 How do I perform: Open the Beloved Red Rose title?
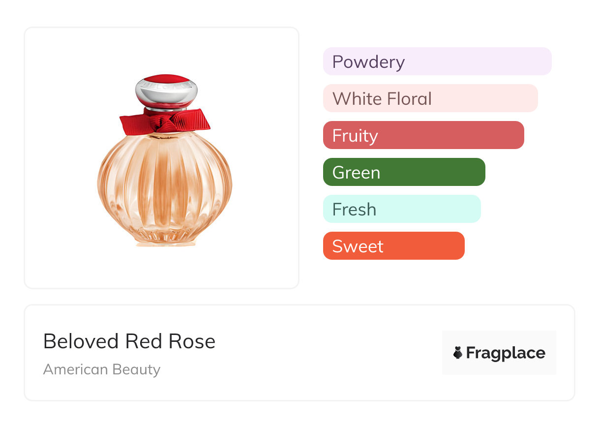pyautogui.click(x=129, y=341)
